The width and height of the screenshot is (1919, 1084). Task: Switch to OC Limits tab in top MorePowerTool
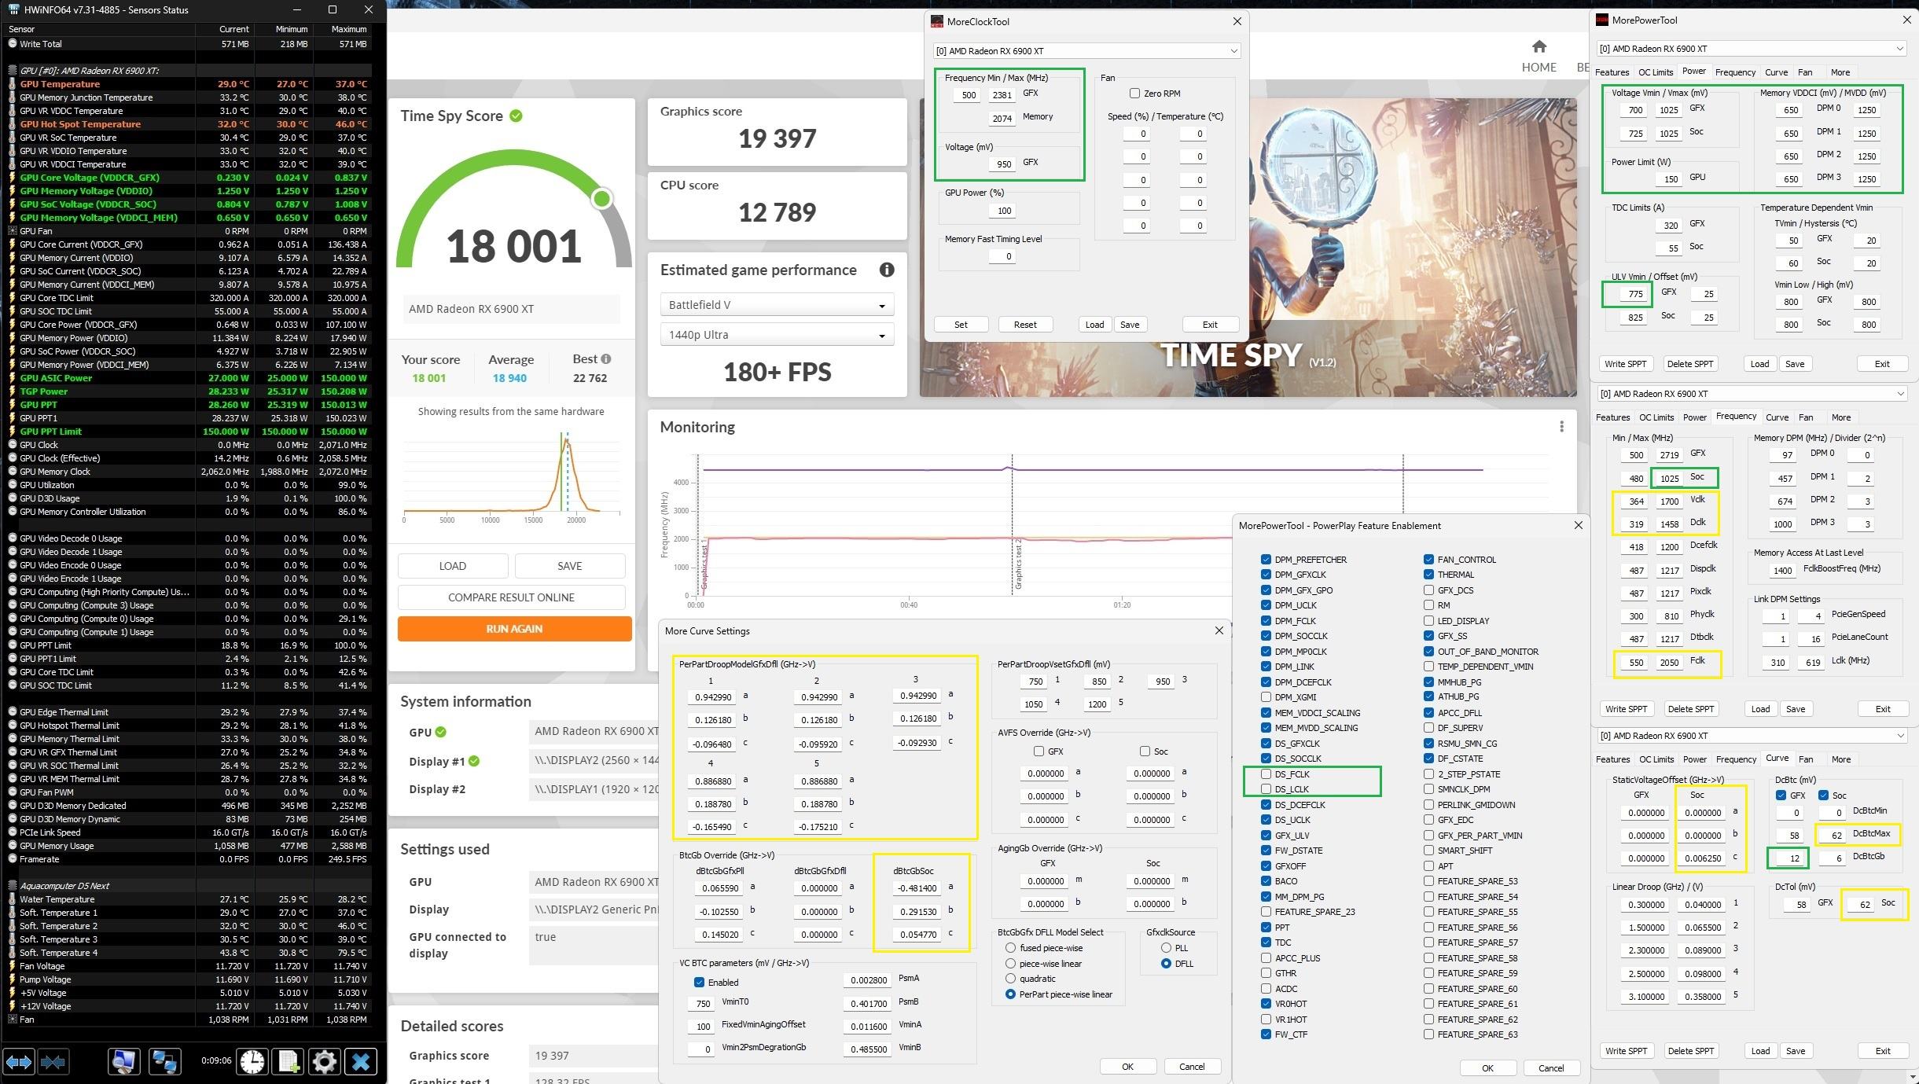(x=1656, y=72)
